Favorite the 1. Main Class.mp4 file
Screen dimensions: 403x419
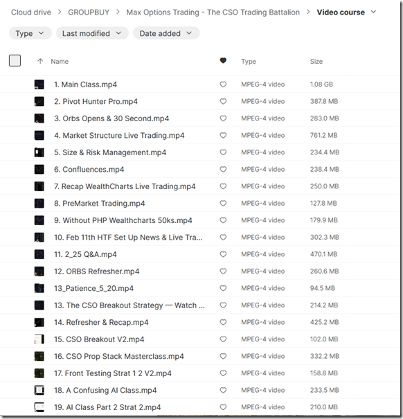point(223,84)
